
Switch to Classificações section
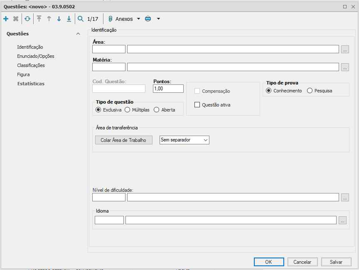(31, 65)
